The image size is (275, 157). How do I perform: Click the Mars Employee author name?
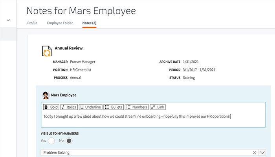coord(64,95)
